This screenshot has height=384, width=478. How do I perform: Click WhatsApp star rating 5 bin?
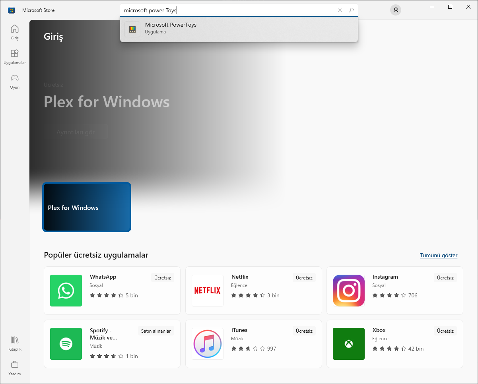click(x=114, y=295)
